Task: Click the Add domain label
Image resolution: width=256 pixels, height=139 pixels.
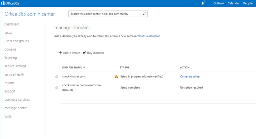Action: 71,53
